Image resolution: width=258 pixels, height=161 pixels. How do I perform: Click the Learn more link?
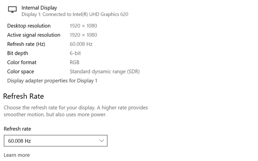point(17,155)
